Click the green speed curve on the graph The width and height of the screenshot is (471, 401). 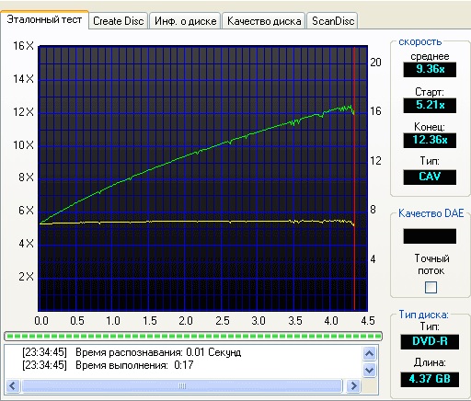click(x=196, y=153)
